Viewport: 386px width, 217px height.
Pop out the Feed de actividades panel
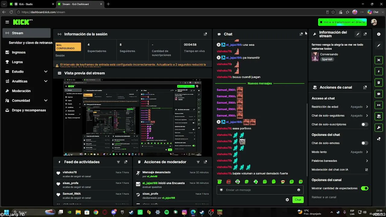pyautogui.click(x=126, y=162)
